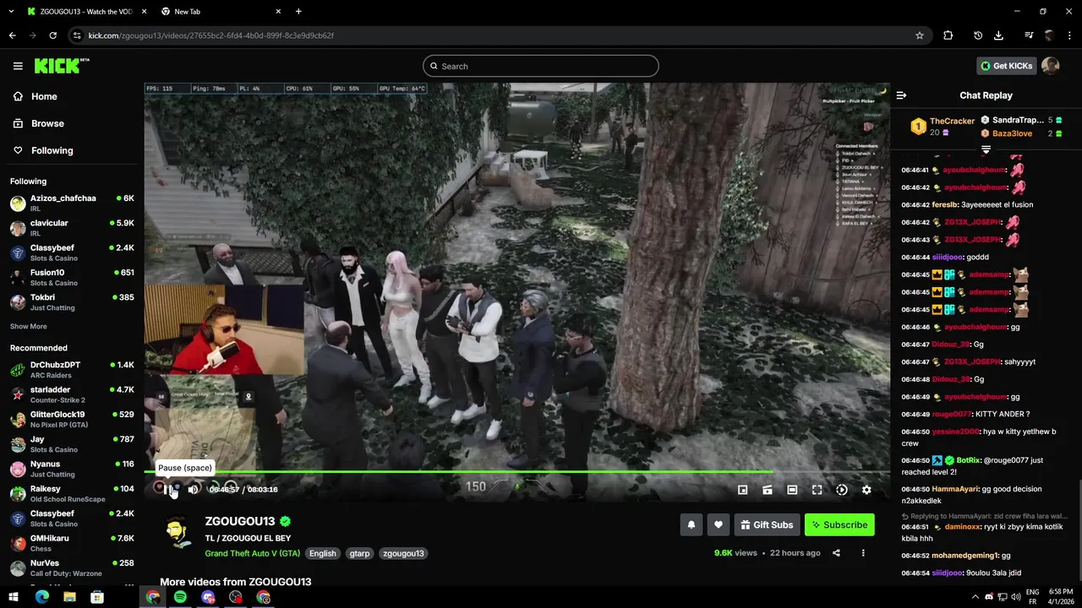This screenshot has width=1082, height=608.
Task: Open NurVes recommended channel
Action: (x=72, y=567)
